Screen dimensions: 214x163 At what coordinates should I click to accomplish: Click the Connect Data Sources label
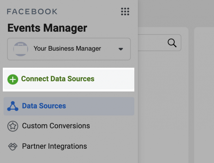pyautogui.click(x=58, y=79)
